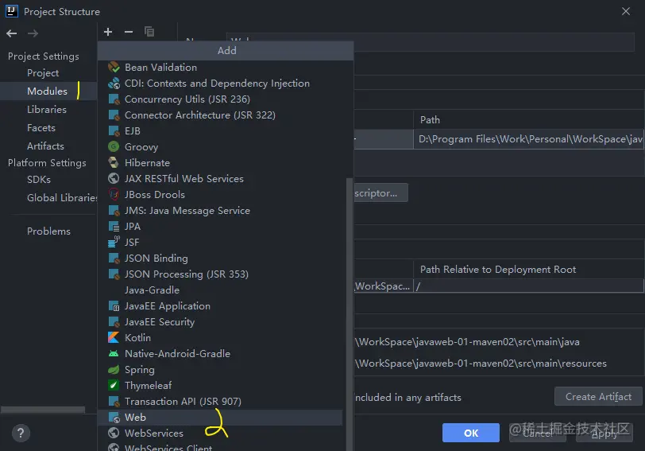Click the Add (plus) toolbar icon
Screen dimensions: 645x451
coord(108,32)
